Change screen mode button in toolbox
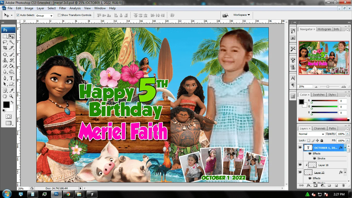The width and height of the screenshot is (352, 198). pyautogui.click(x=9, y=123)
